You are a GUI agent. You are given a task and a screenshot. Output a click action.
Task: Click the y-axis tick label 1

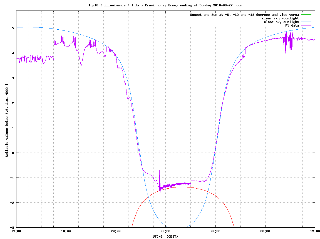click(13, 128)
